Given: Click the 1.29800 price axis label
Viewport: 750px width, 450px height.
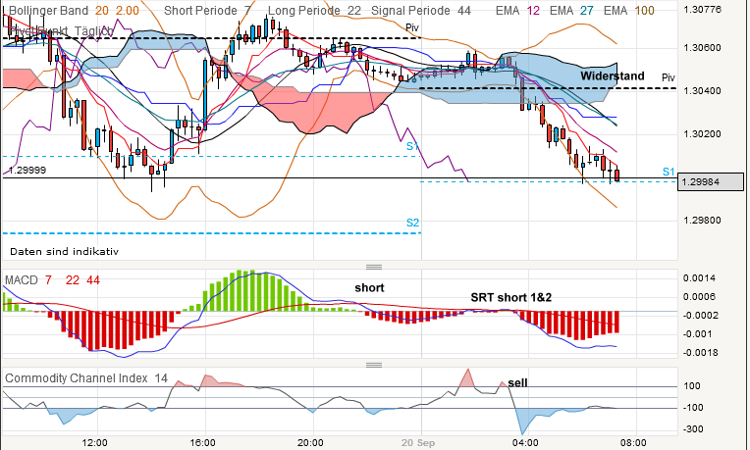Looking at the screenshot, I should pos(703,221).
